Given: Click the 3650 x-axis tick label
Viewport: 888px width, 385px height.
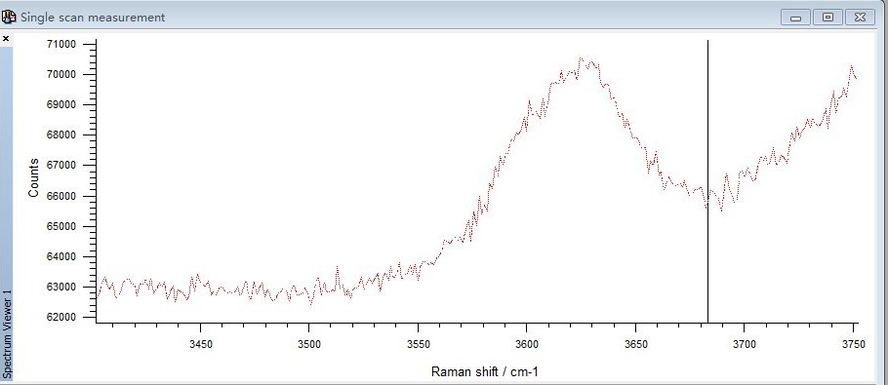Looking at the screenshot, I should point(635,345).
